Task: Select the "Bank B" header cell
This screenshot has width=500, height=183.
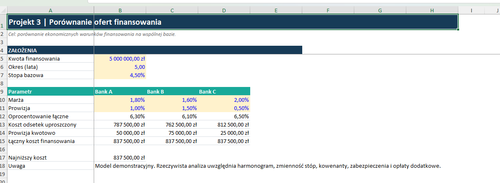Action: [172, 91]
